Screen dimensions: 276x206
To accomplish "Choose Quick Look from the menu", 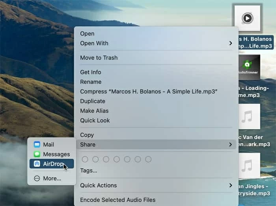I will click(x=95, y=120).
